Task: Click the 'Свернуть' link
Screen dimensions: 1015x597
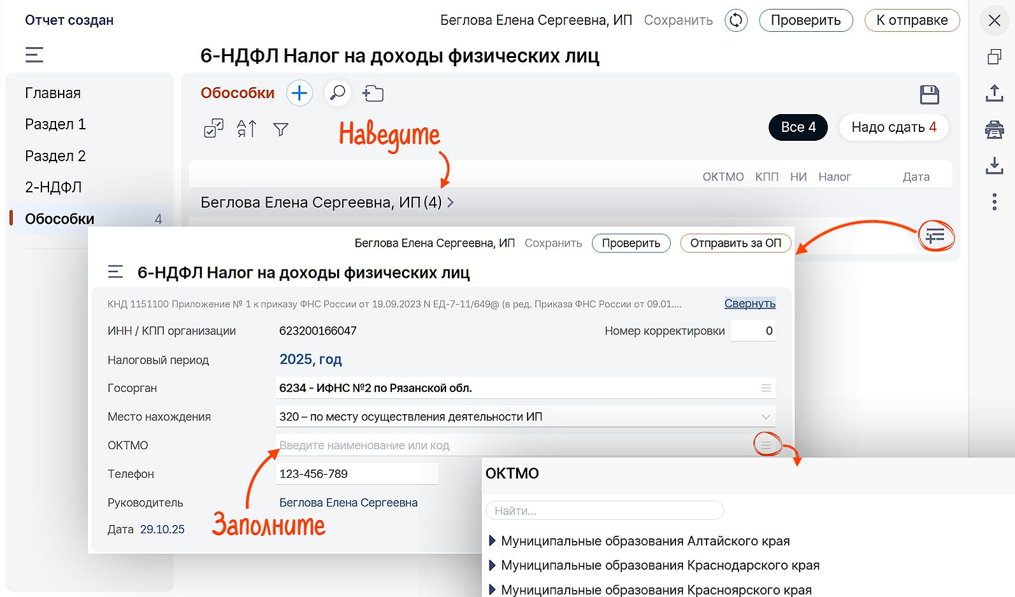Action: coord(749,304)
